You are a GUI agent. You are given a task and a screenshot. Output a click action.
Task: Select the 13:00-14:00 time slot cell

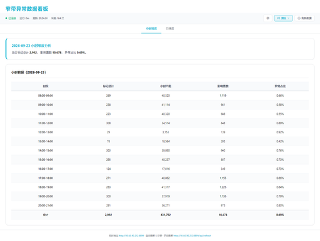[45, 142]
